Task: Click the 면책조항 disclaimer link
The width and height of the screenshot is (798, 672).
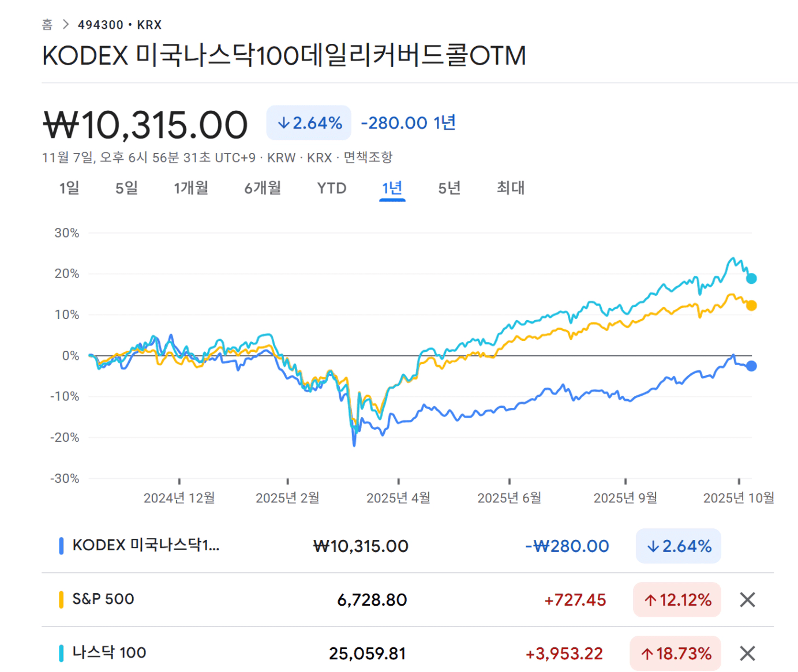Action: pyautogui.click(x=368, y=157)
